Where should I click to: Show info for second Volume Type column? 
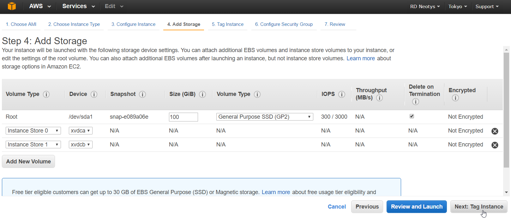pyautogui.click(x=257, y=94)
